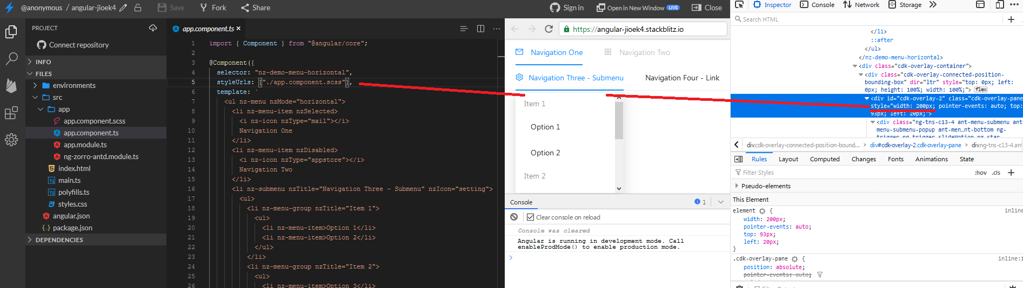Click the devtools element picker icon

coord(739,4)
